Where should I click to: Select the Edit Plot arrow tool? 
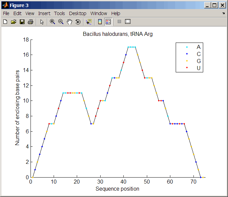tap(42, 22)
